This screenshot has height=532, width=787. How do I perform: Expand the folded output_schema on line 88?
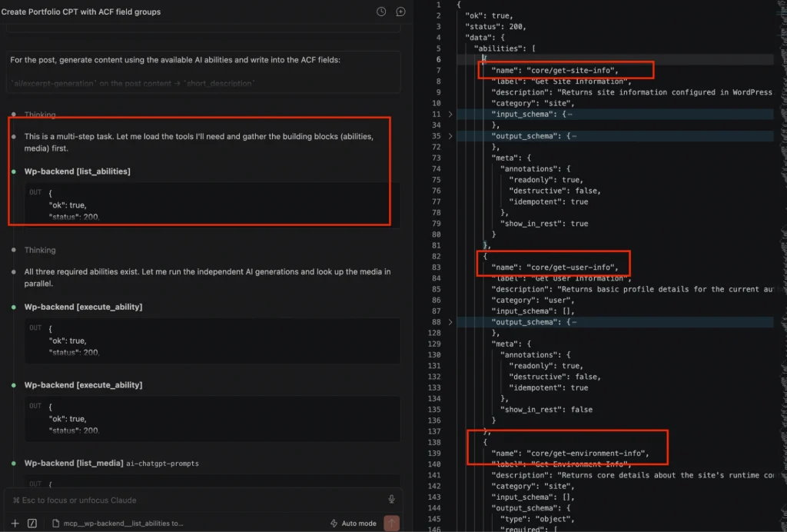450,322
